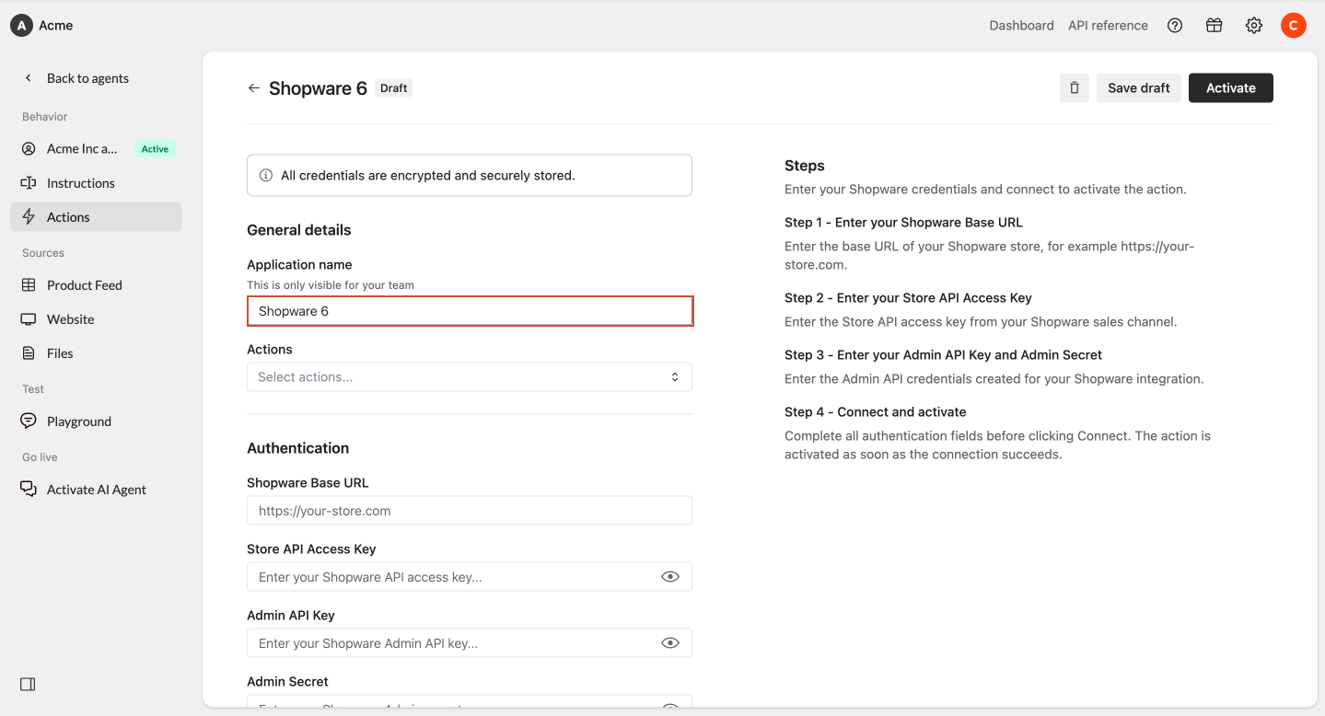Show Store API Access Key value

670,577
